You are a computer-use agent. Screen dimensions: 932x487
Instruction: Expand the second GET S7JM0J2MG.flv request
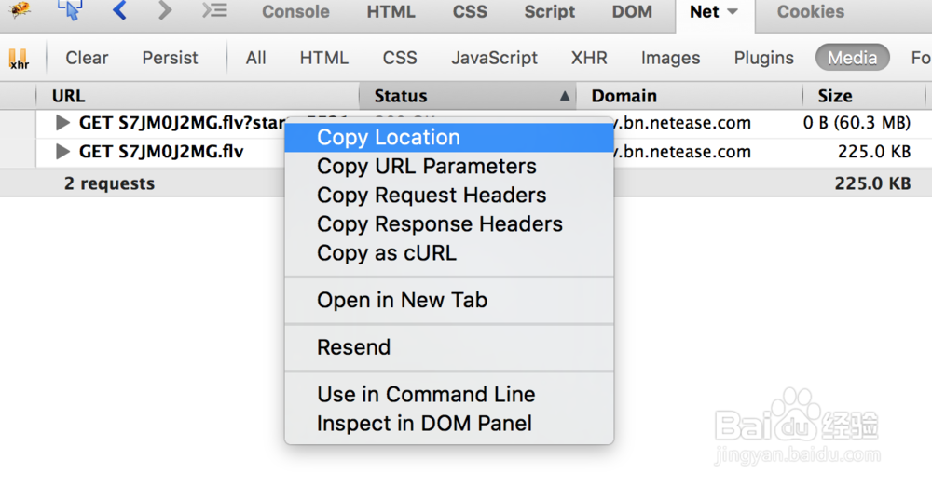(x=63, y=152)
